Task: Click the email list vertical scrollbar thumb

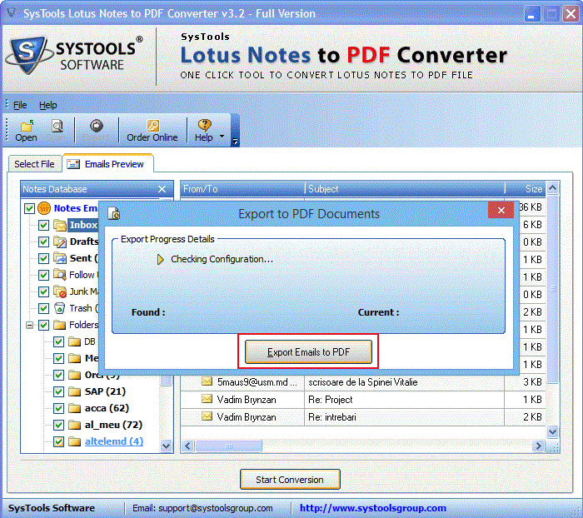Action: pos(552,289)
